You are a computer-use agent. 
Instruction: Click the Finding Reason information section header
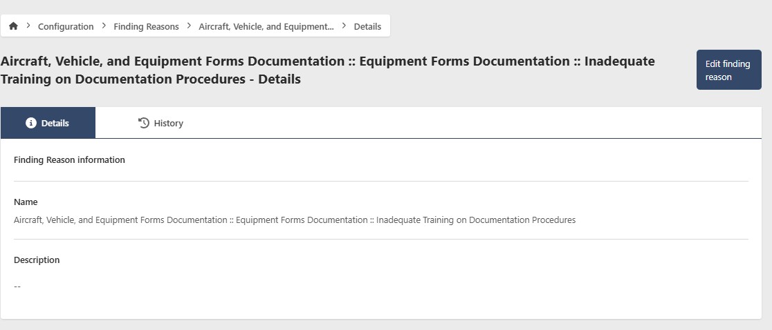pyautogui.click(x=69, y=159)
